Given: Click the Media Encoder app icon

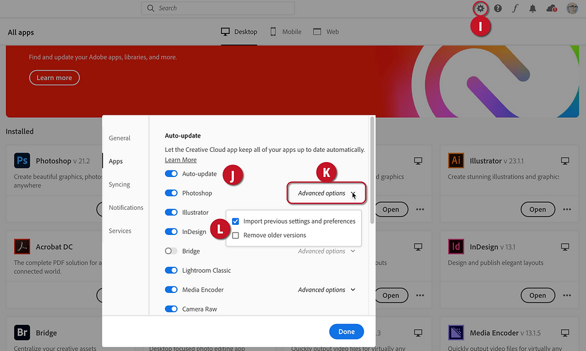Looking at the screenshot, I should [x=456, y=332].
